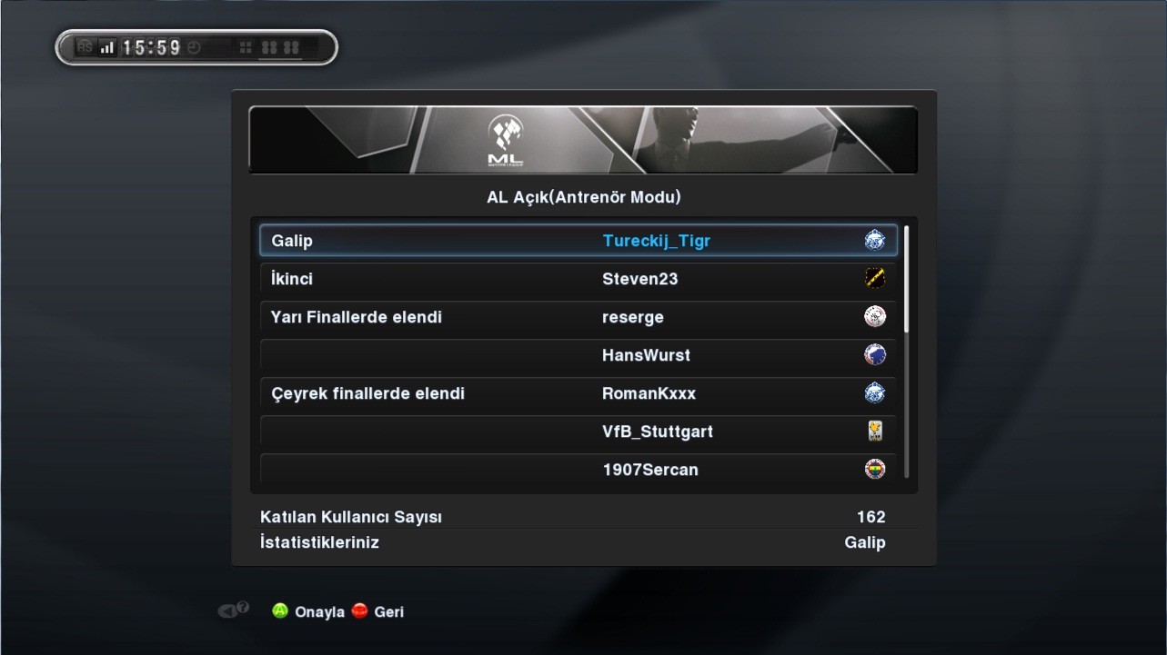Click the club emblem next to RomanKxxx

874,392
